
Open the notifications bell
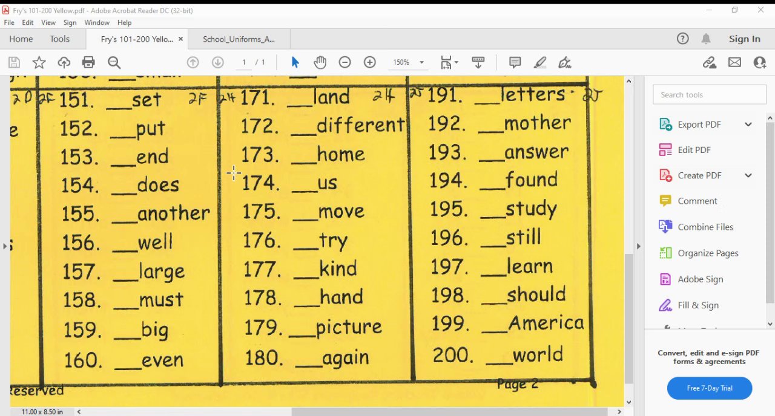point(706,39)
